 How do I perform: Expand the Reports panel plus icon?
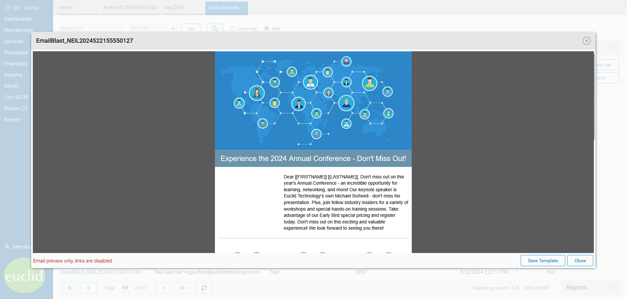coord(613,287)
